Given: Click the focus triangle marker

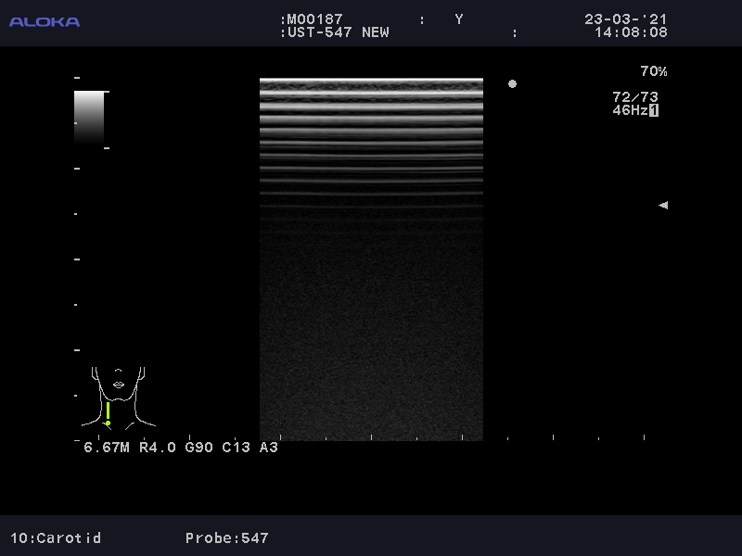Looking at the screenshot, I should click(x=662, y=205).
